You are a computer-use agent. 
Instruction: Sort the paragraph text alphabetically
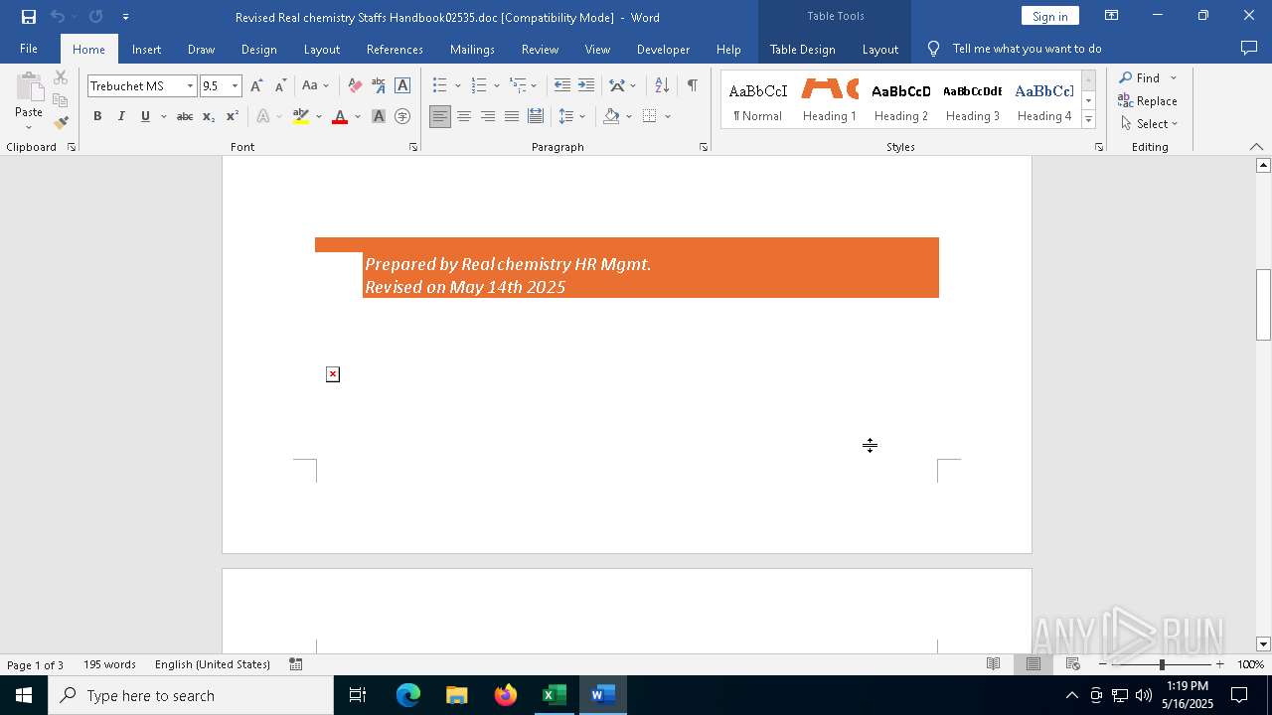pos(662,85)
